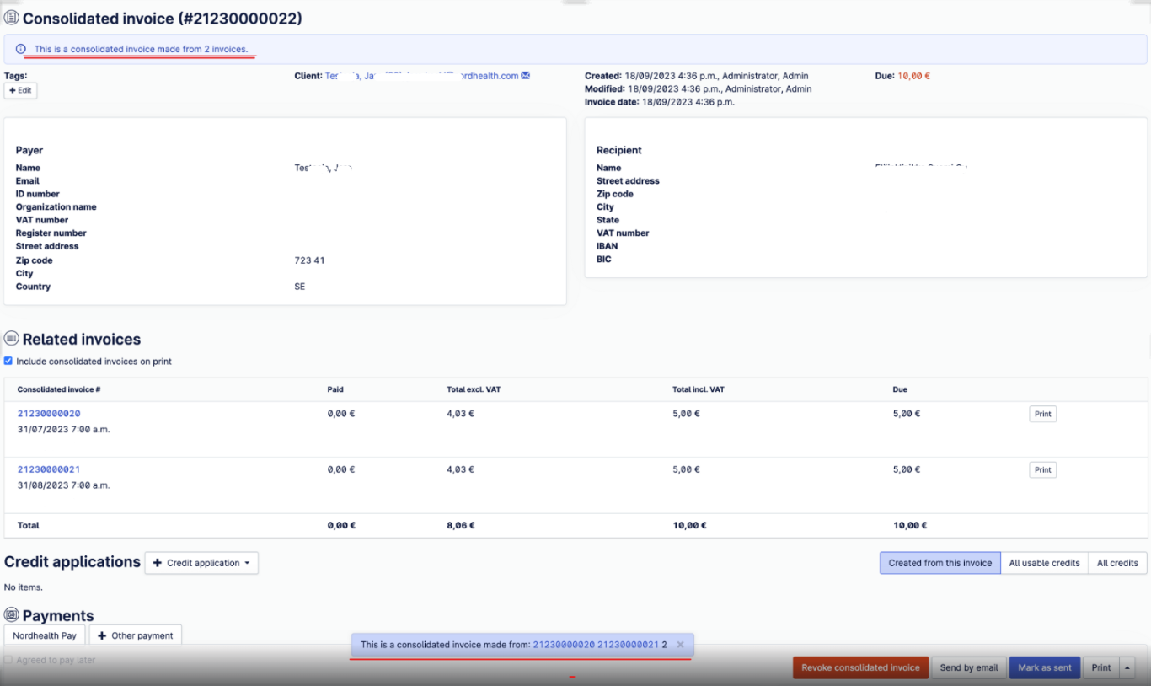Screen dimensions: 1151x686
Task: Expand the Print options arrow
Action: (x=1127, y=667)
